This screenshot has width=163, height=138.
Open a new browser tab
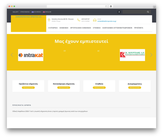point(155,7)
